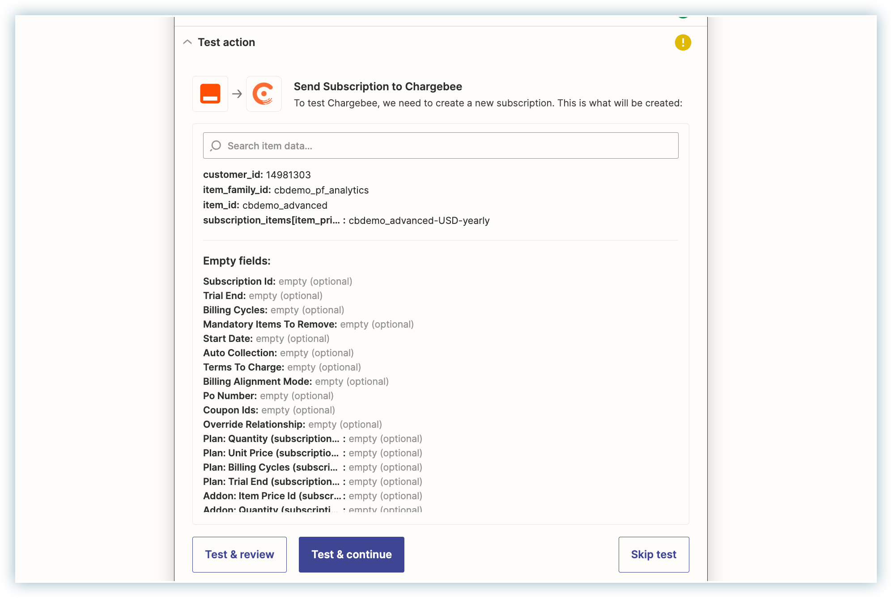Click the Subscription Id empty field row
Viewport: 892px width, 598px height.
(x=277, y=282)
